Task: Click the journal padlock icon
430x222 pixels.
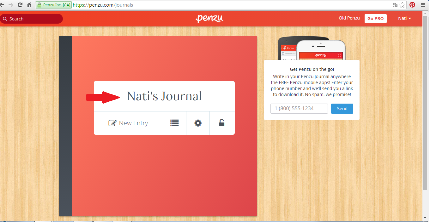Action: (x=222, y=123)
